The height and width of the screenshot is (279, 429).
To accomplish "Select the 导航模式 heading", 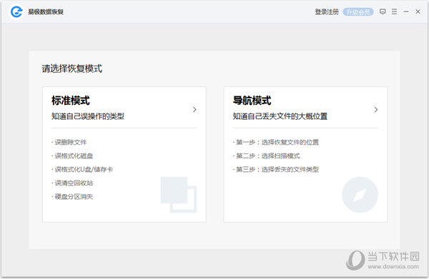I will coord(252,101).
